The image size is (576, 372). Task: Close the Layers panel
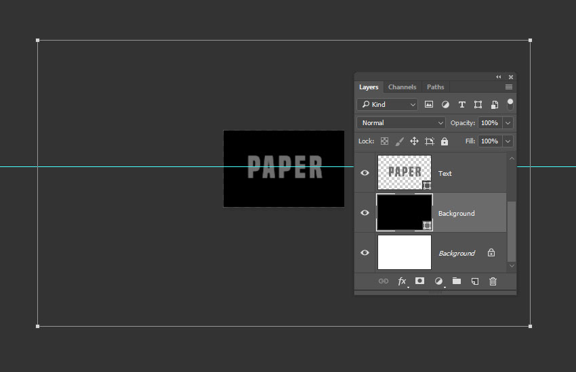pos(511,77)
